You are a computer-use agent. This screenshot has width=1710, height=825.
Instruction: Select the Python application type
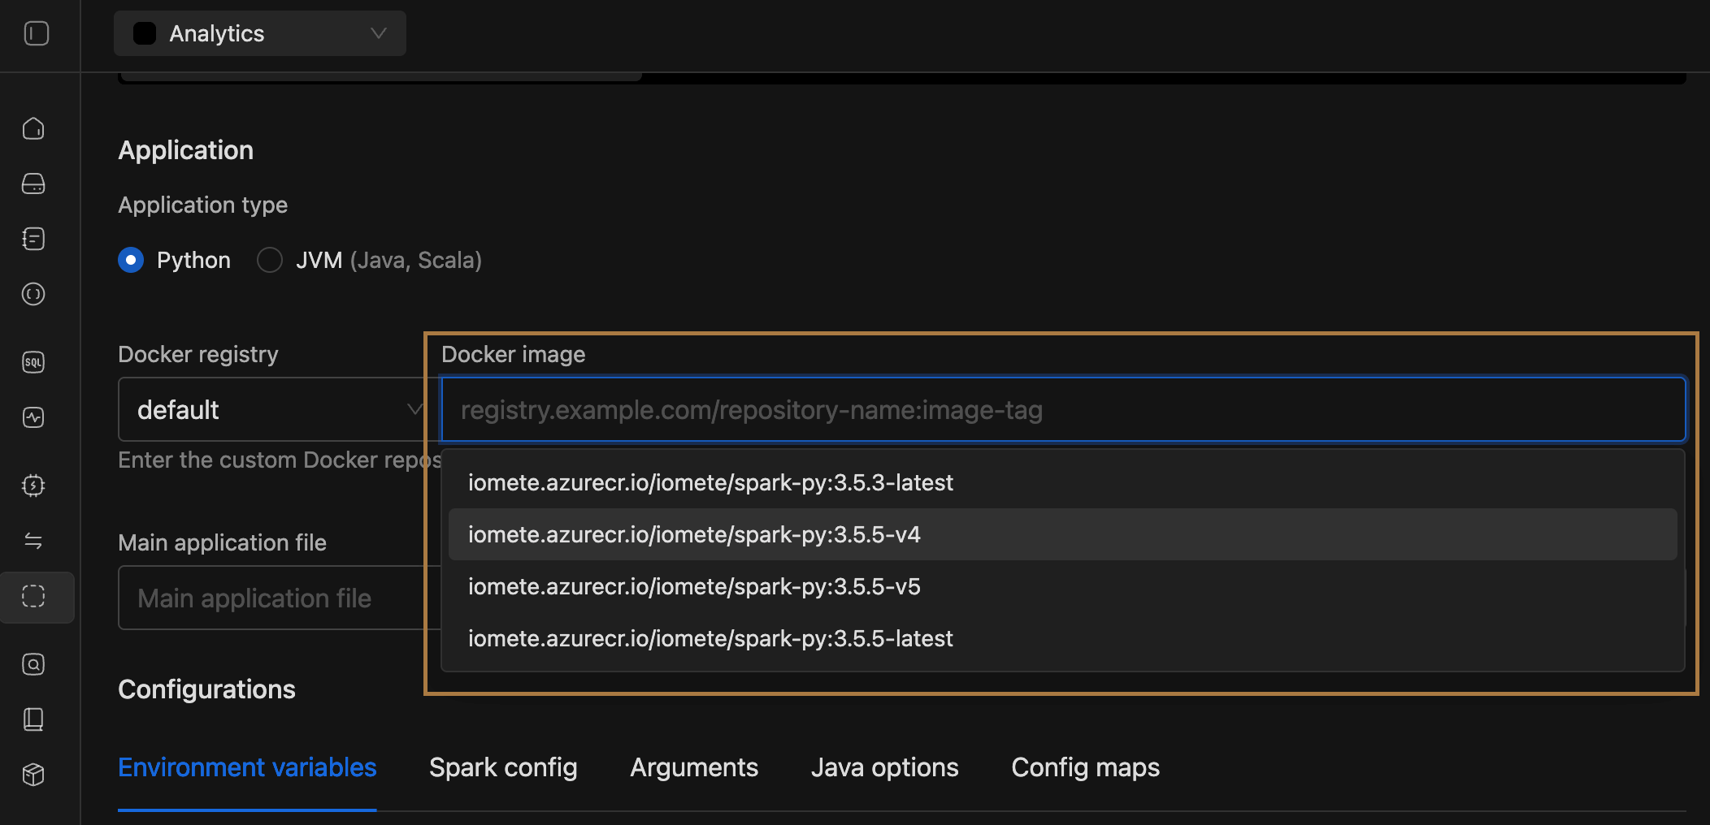(x=131, y=260)
